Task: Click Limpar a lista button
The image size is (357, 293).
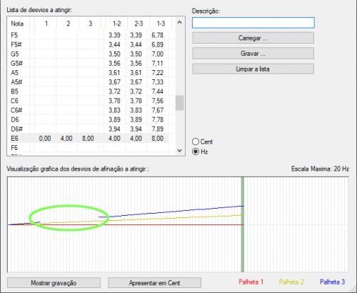Action: [253, 69]
